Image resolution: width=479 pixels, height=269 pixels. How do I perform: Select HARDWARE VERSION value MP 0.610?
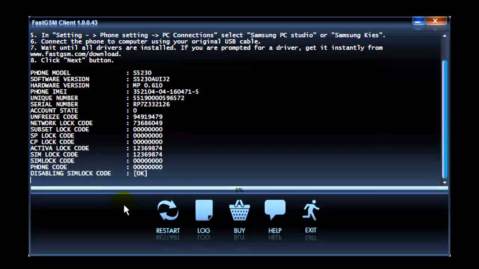[x=148, y=86]
